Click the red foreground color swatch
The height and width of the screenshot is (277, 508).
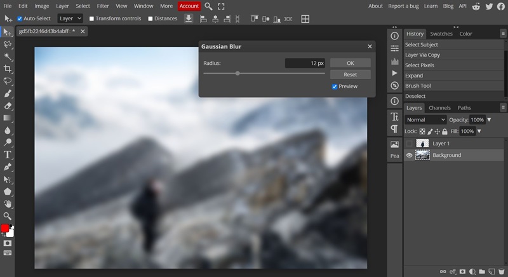pyautogui.click(x=5, y=229)
